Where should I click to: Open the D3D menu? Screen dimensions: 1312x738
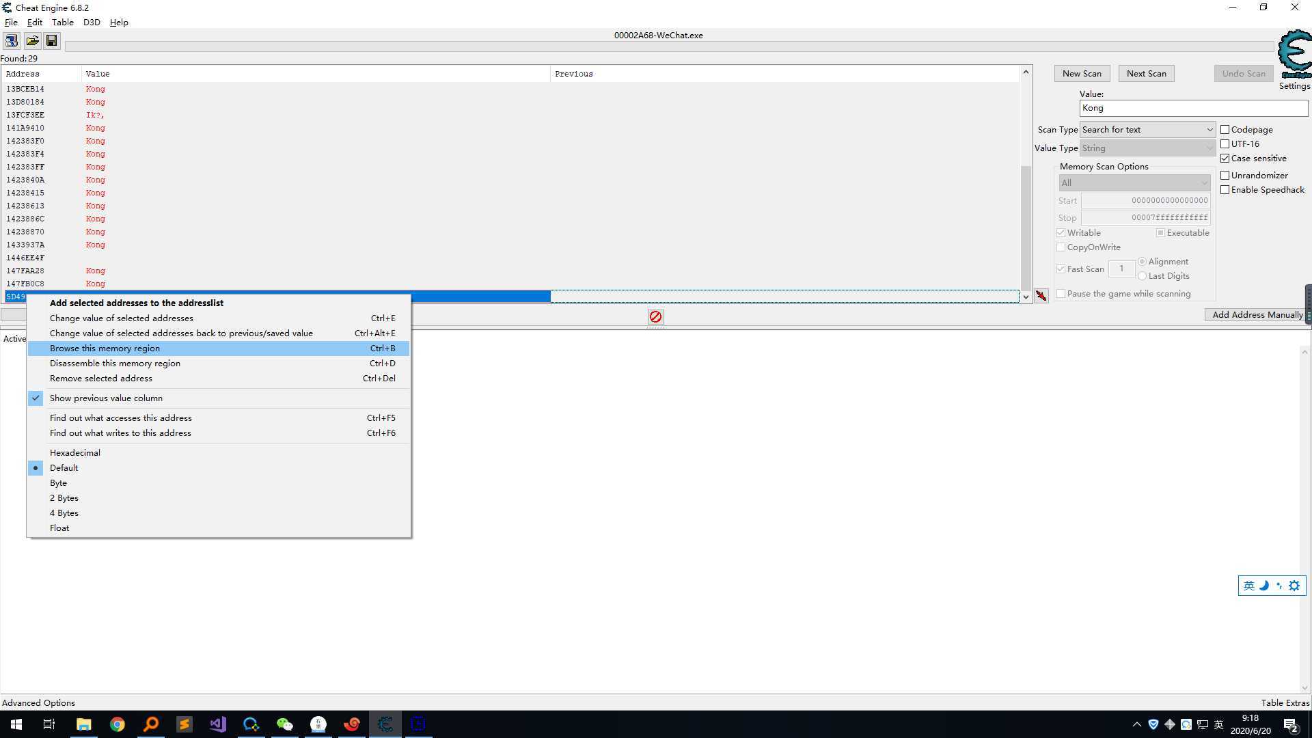coord(92,22)
